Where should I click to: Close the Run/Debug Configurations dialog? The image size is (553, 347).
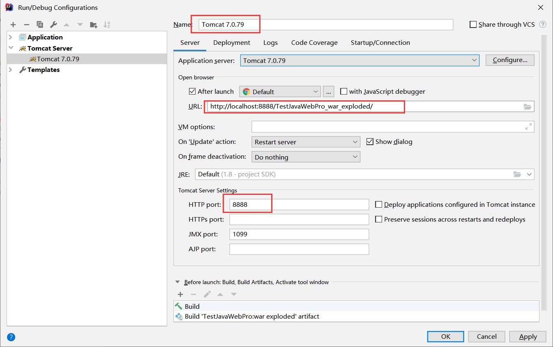point(541,7)
